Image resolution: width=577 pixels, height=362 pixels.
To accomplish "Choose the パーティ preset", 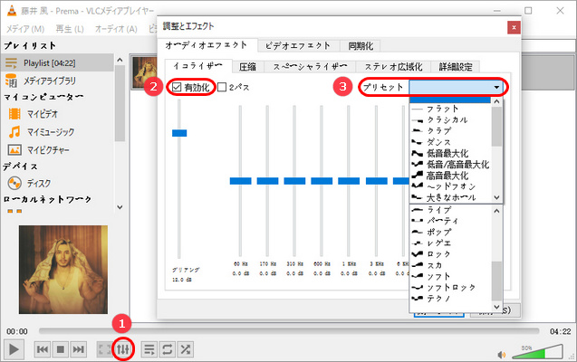I will coord(450,221).
